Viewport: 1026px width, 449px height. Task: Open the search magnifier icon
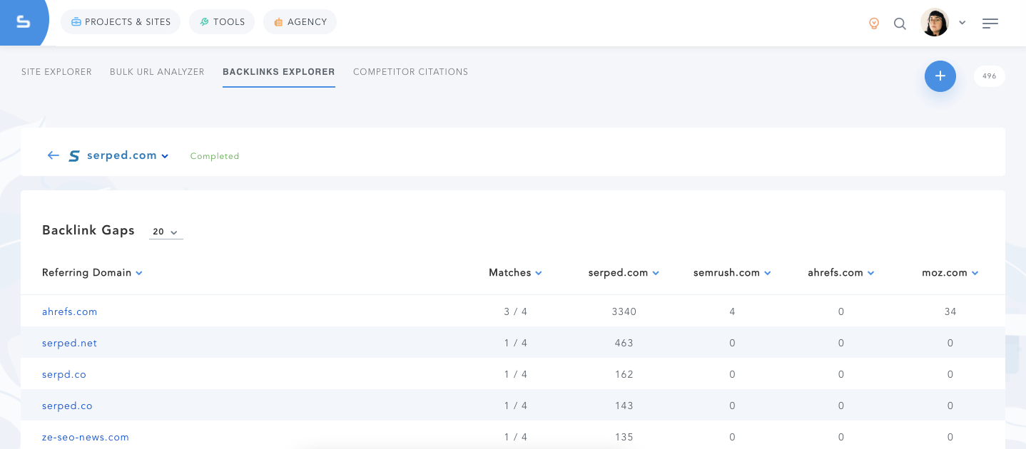(900, 24)
